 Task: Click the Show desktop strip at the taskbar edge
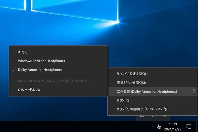pos(197,126)
